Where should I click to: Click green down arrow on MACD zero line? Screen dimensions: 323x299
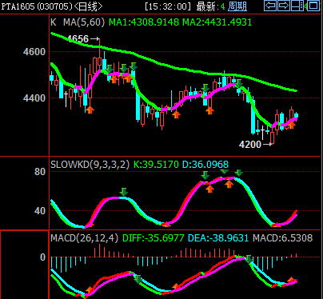point(249,259)
